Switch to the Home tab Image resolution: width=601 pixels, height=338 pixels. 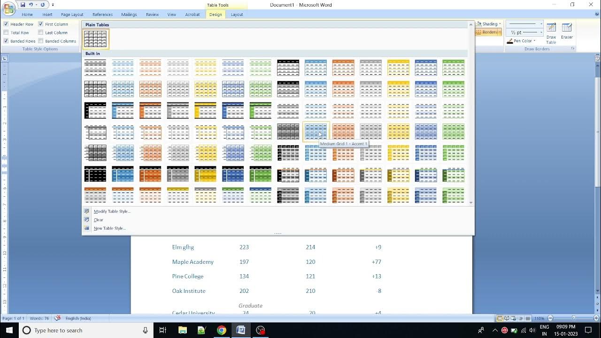tap(27, 15)
